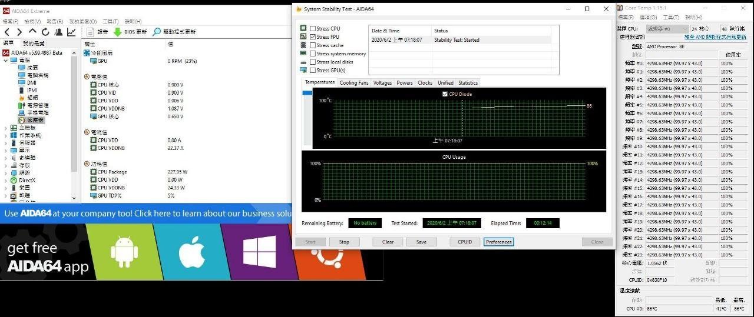The image size is (754, 317).
Task: Uncheck the Stress FPU checkbox
Action: tap(313, 36)
